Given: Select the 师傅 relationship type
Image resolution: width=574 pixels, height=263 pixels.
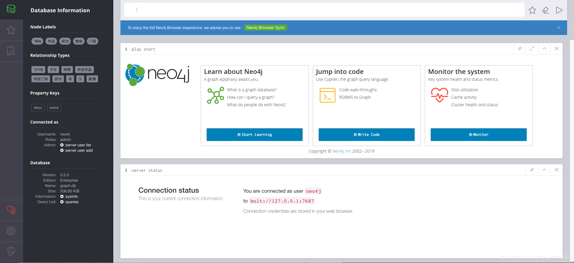Looking at the screenshot, I should 67,70.
